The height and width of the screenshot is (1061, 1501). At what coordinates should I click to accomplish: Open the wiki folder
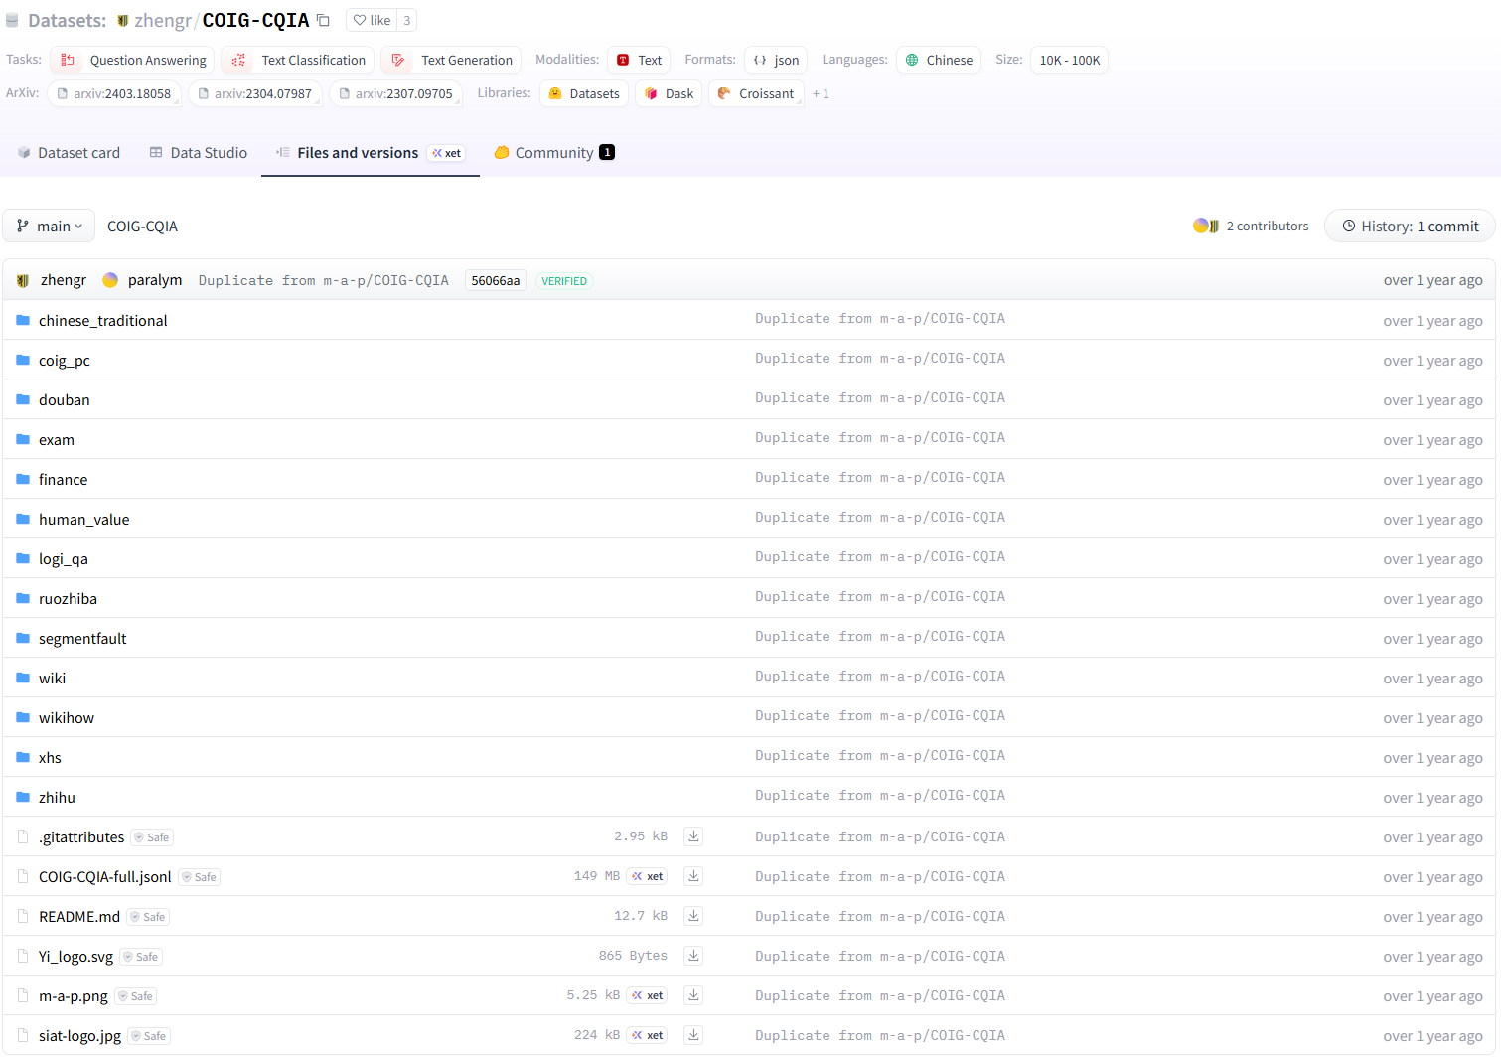(x=52, y=678)
